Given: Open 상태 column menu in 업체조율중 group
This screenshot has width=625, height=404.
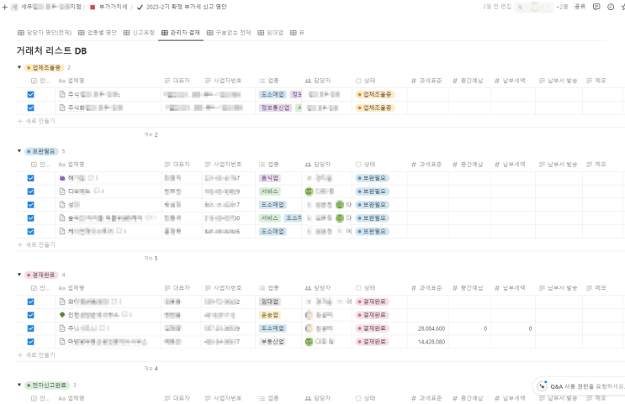Looking at the screenshot, I should [365, 81].
